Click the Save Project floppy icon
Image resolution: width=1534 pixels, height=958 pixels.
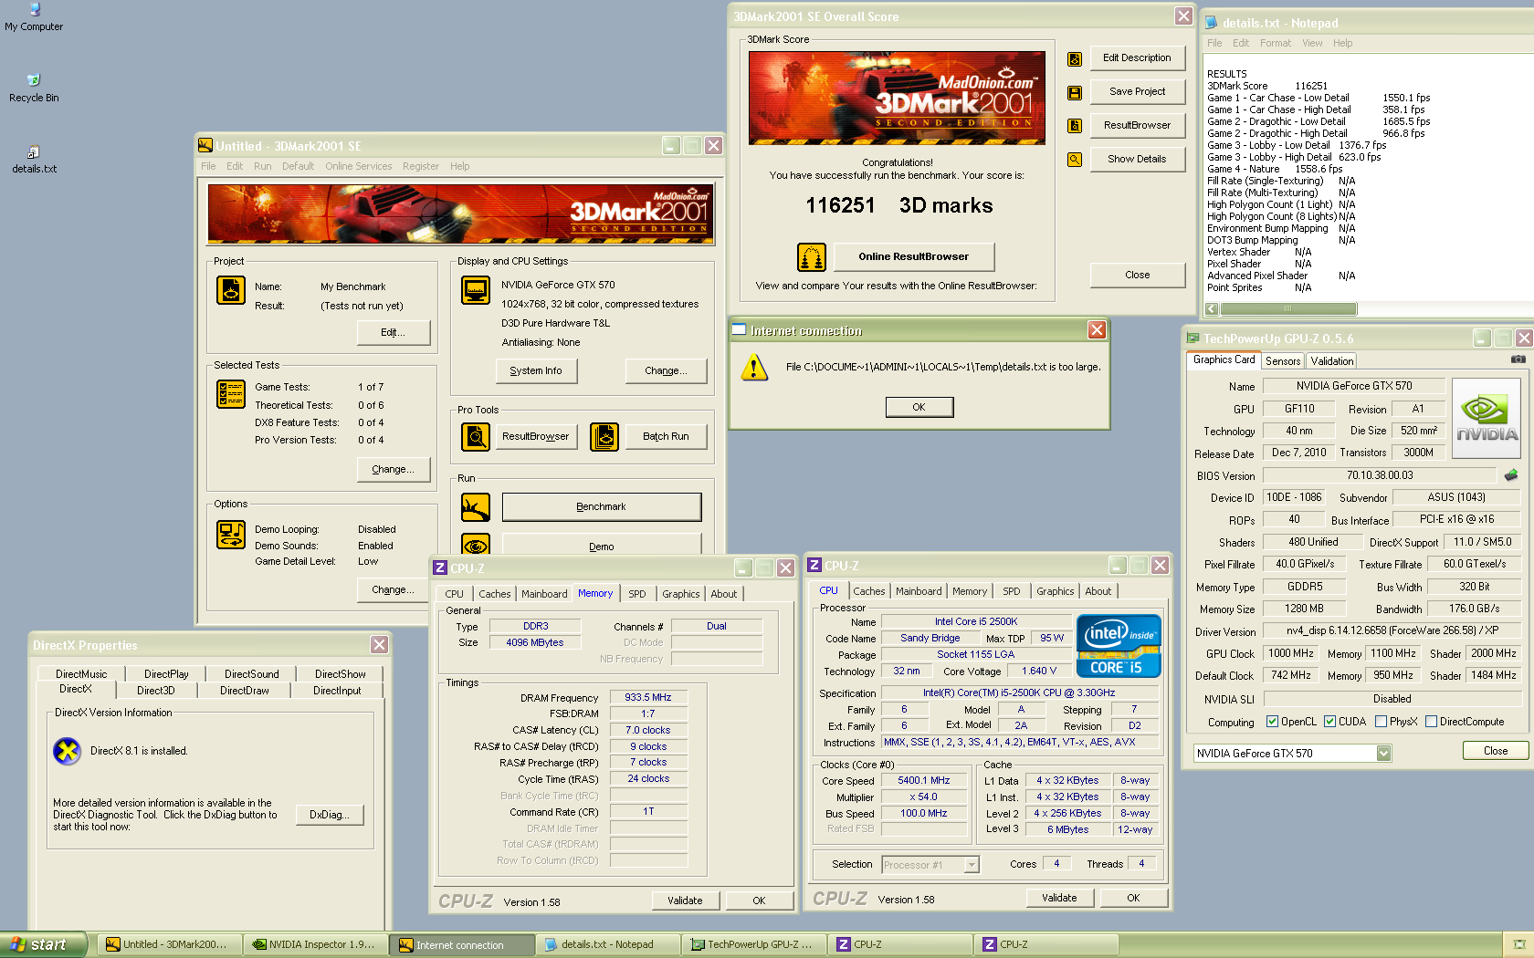pyautogui.click(x=1075, y=92)
